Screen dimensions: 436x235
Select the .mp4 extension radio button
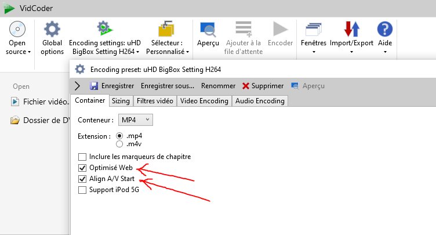[119, 136]
